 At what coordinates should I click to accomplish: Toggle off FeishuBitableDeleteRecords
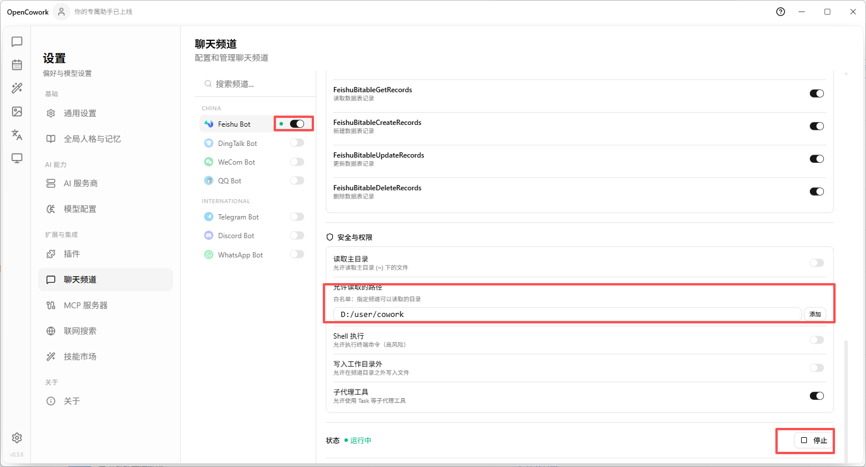pyautogui.click(x=817, y=191)
